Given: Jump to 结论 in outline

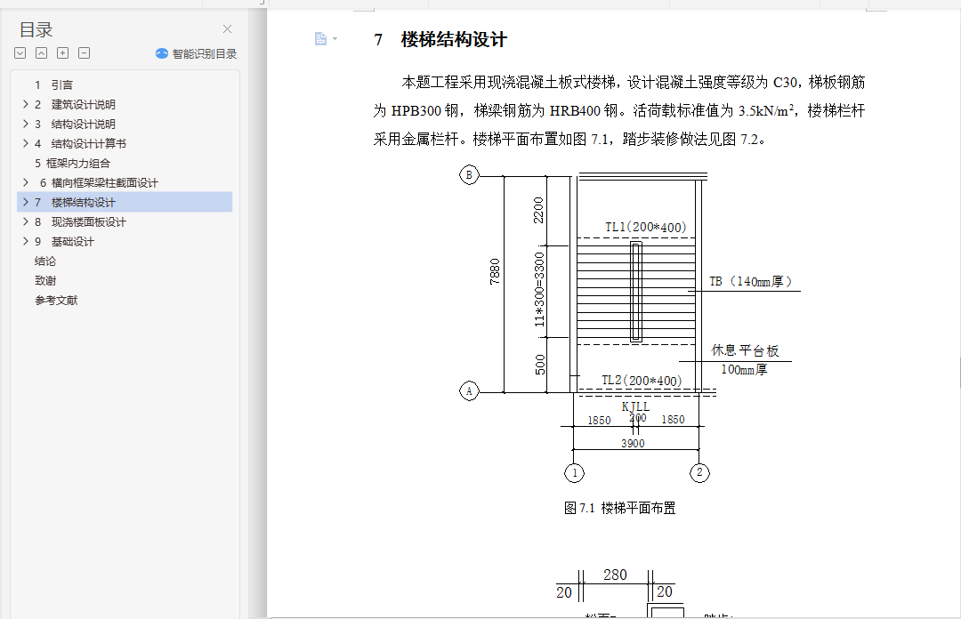Looking at the screenshot, I should (x=45, y=261).
